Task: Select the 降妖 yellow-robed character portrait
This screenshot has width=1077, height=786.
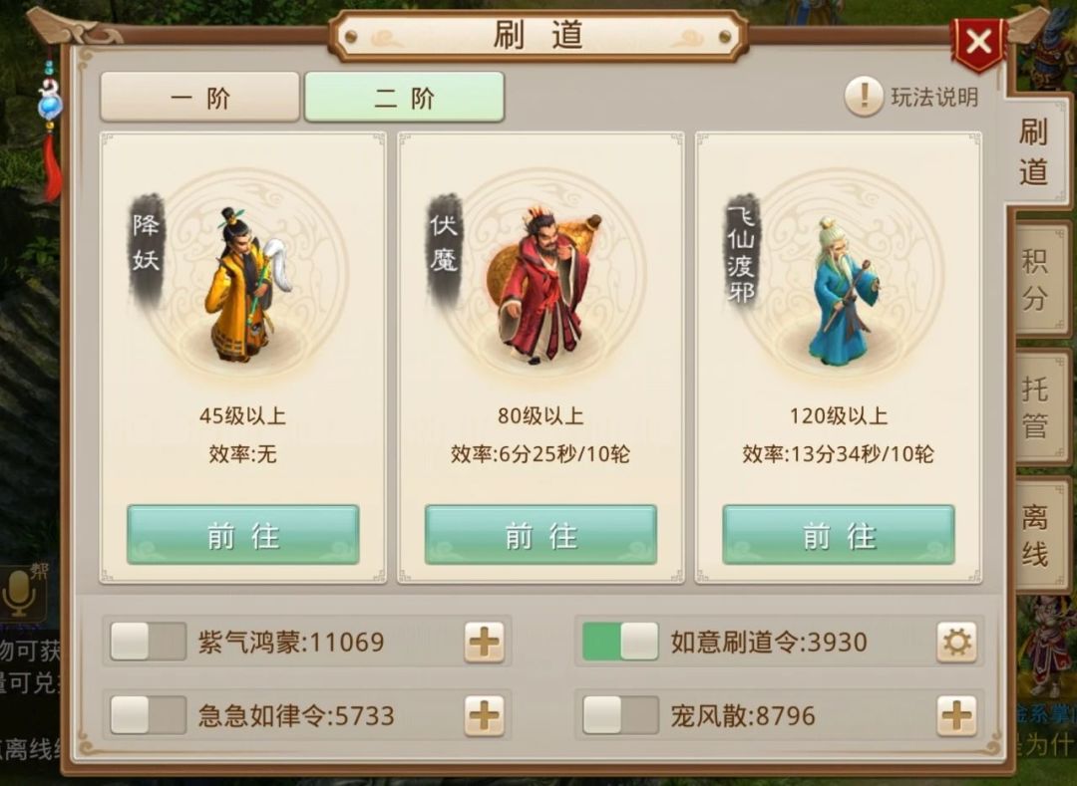Action: 246,285
